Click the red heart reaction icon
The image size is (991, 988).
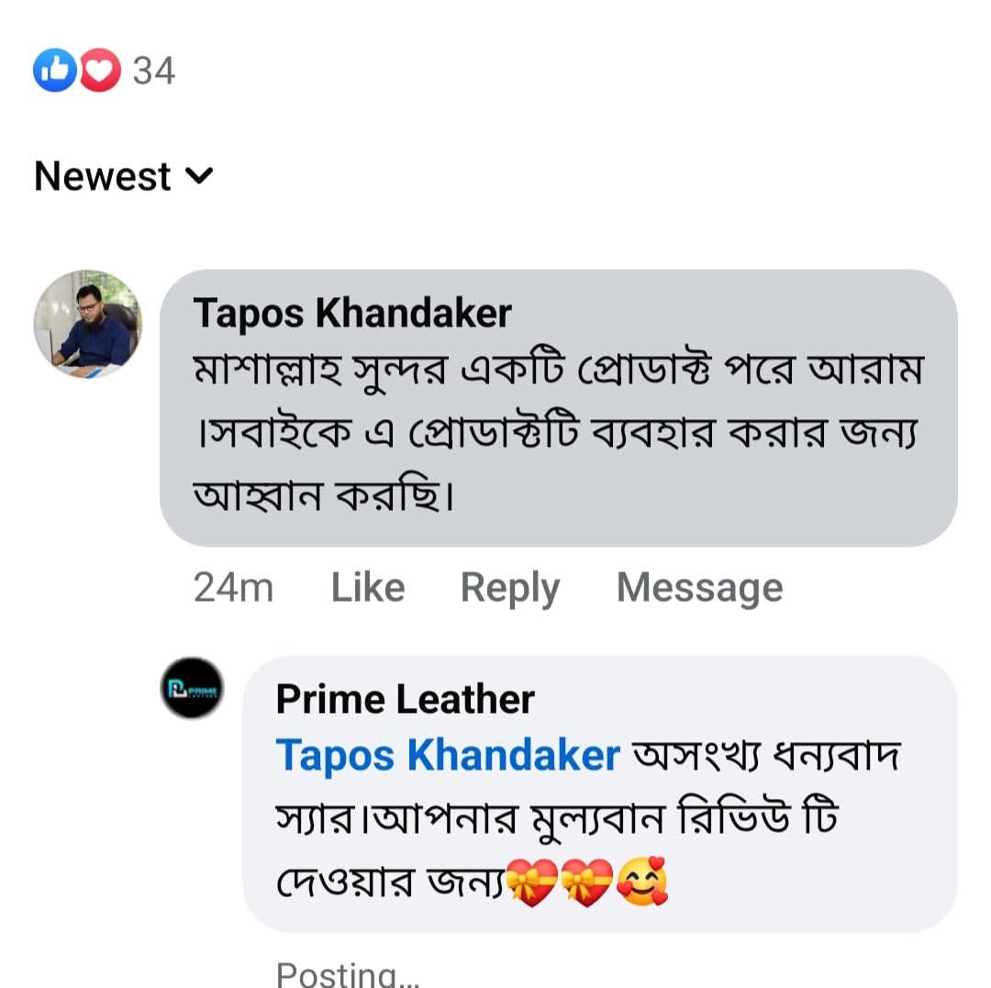[101, 71]
